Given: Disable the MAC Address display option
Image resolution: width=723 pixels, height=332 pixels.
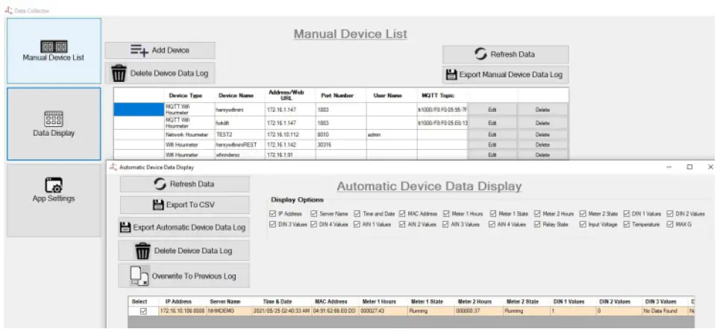Looking at the screenshot, I should click(402, 214).
